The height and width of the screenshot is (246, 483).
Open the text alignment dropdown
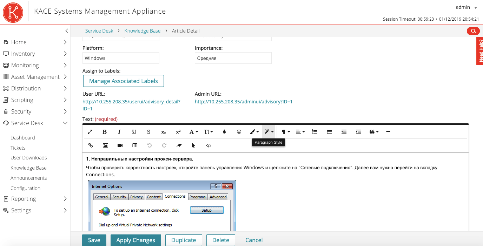point(300,132)
